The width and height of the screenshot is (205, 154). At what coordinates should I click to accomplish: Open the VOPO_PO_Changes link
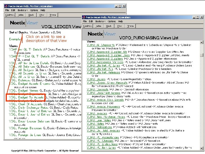click(x=100, y=141)
